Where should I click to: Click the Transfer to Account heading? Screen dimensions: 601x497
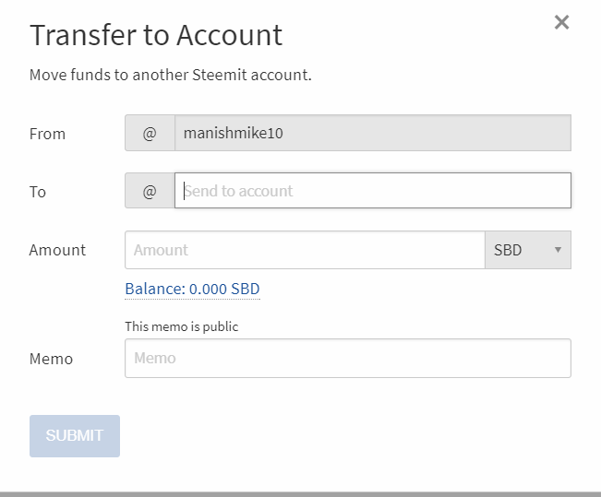(x=156, y=35)
